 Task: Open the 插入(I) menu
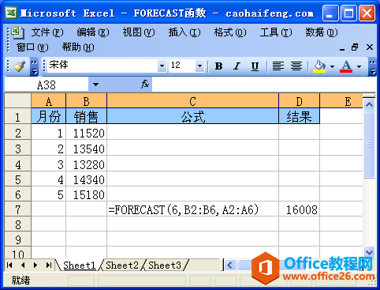pyautogui.click(x=184, y=32)
